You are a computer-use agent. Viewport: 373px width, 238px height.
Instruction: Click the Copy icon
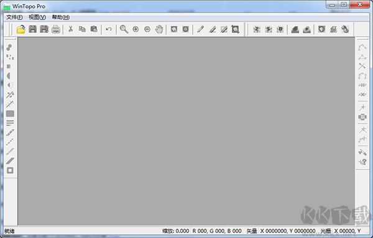[82, 29]
